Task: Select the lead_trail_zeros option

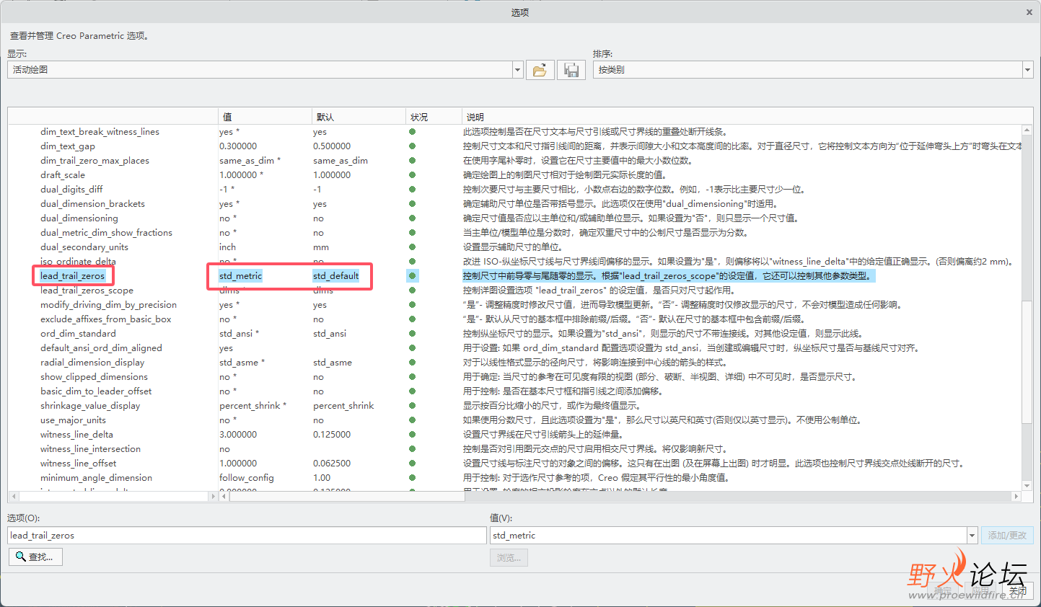Action: pyautogui.click(x=72, y=276)
